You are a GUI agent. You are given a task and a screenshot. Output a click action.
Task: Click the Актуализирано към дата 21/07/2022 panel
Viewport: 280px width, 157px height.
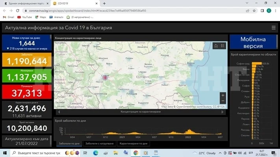pos(27,141)
